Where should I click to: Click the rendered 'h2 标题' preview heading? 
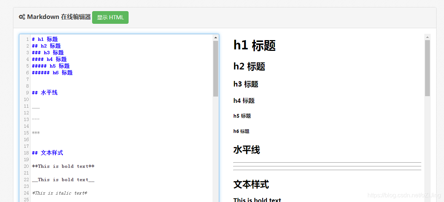pyautogui.click(x=249, y=66)
